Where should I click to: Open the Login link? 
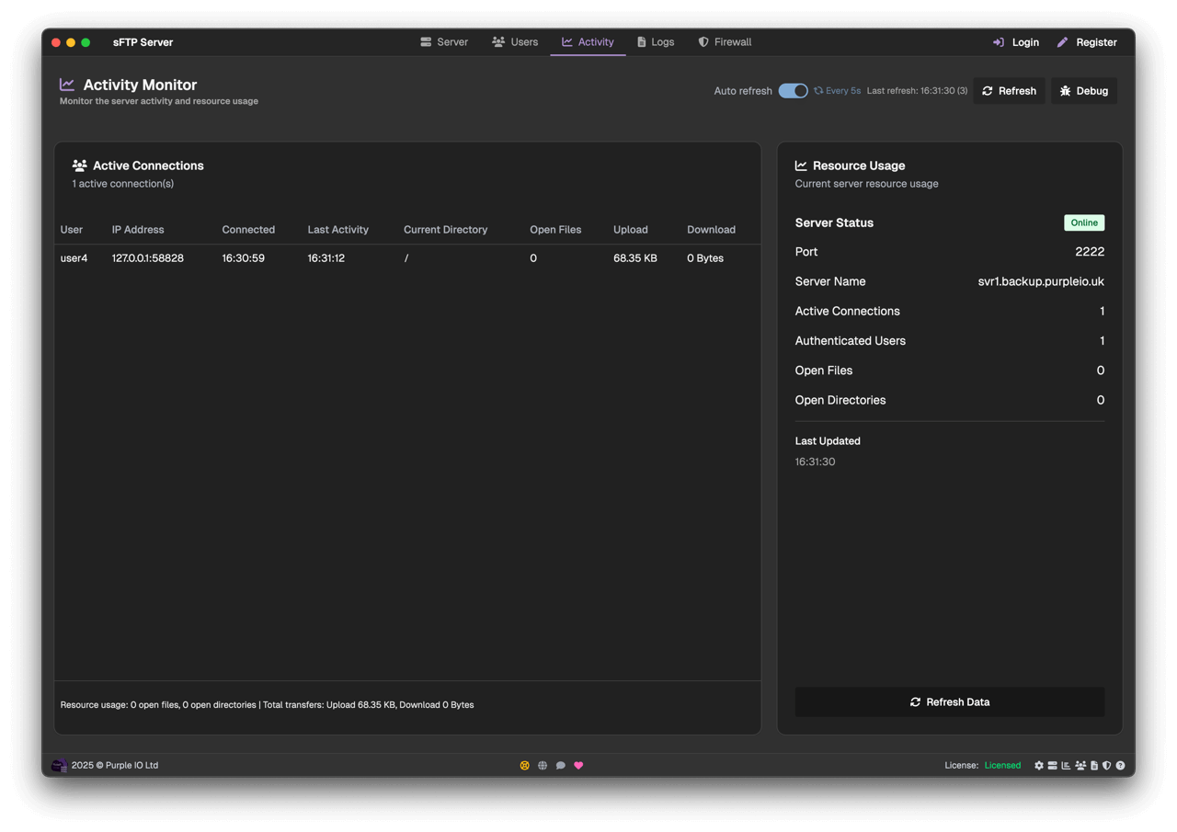pos(1016,42)
